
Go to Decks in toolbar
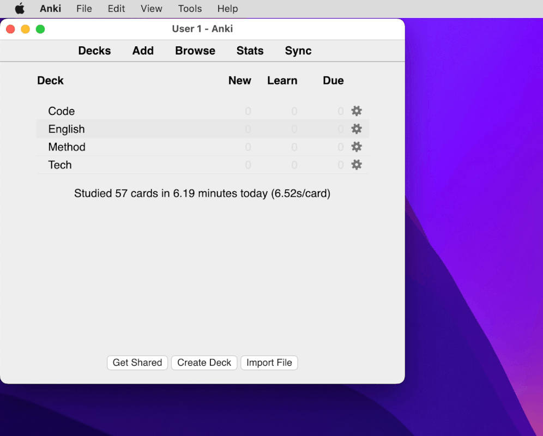94,51
